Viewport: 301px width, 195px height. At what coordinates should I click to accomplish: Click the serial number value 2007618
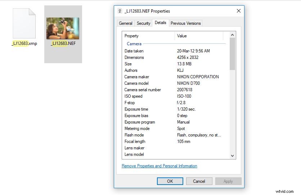tap(184, 90)
